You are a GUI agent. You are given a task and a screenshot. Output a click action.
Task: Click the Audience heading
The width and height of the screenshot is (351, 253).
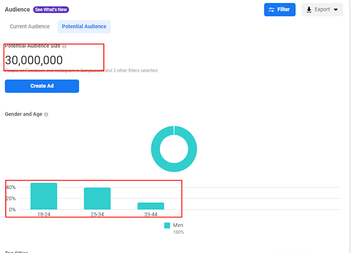click(17, 9)
